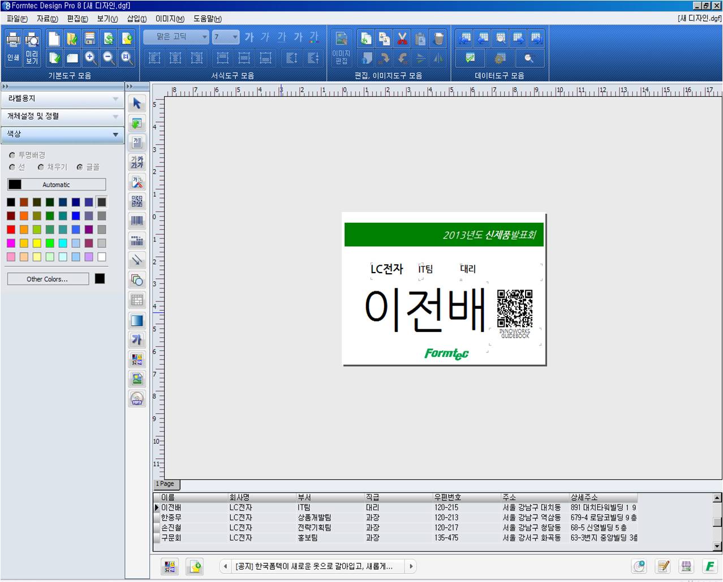Click the zoom out magnifier icon
The image size is (723, 582).
(x=109, y=58)
